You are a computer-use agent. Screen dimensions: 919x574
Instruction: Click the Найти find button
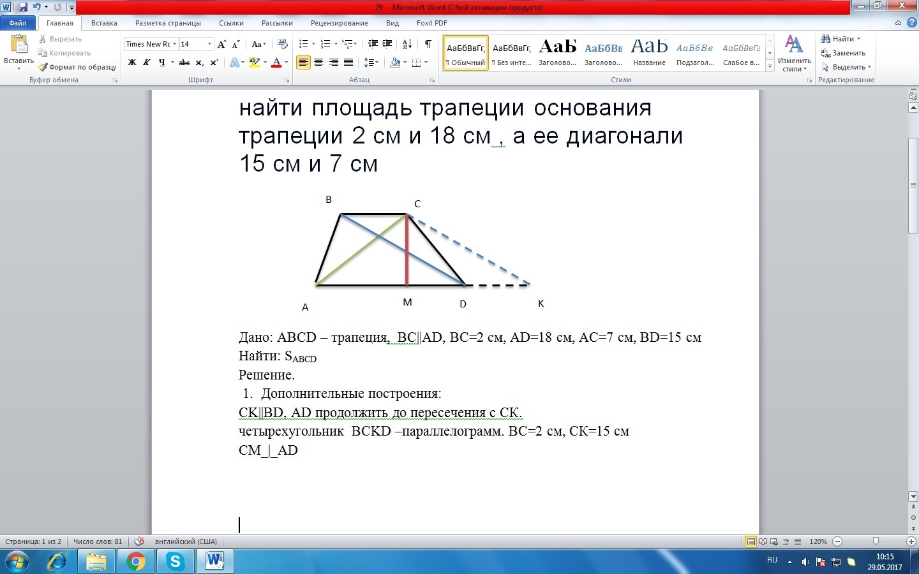841,39
